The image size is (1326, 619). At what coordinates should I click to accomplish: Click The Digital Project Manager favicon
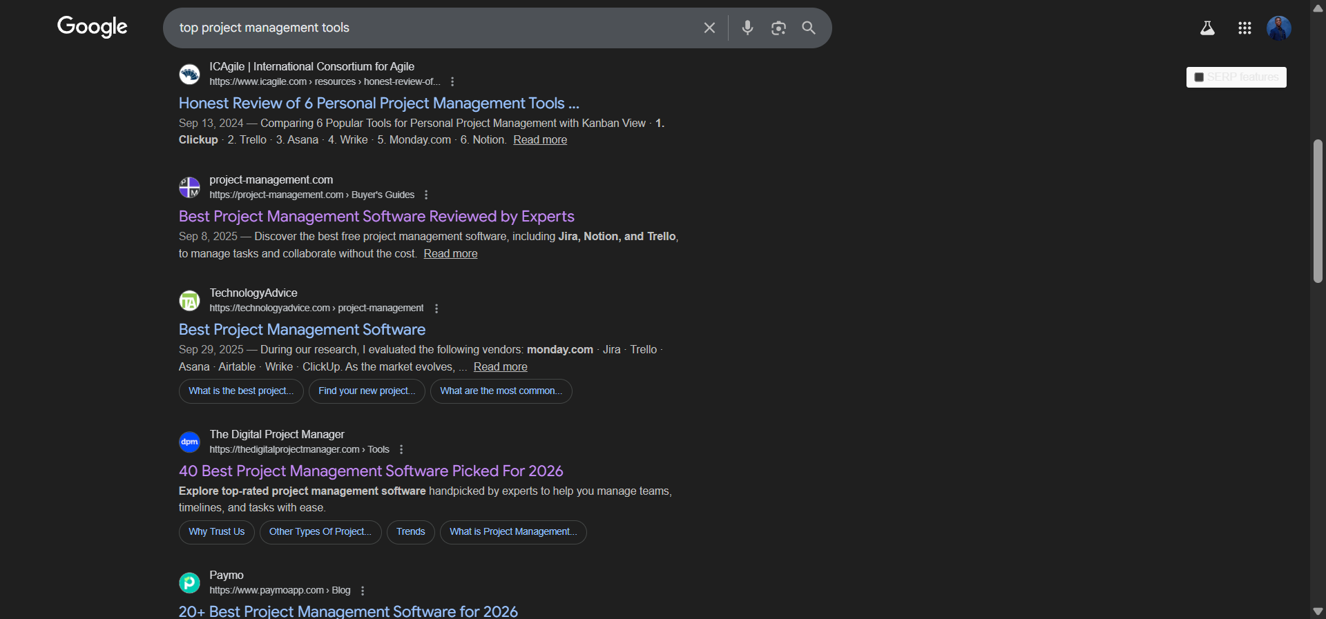(x=189, y=442)
